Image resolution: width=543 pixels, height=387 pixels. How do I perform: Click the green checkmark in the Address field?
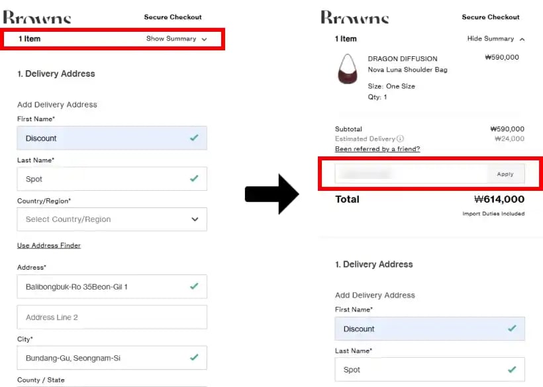pos(193,286)
